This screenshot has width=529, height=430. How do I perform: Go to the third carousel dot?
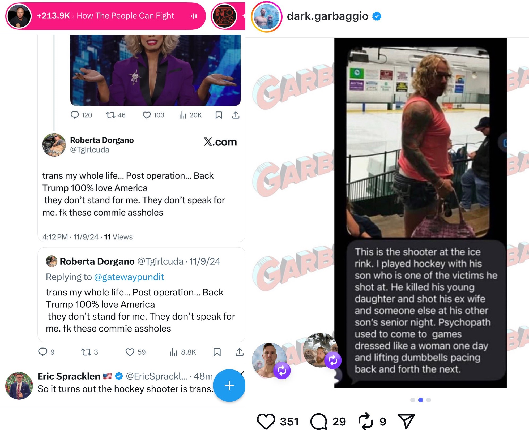(x=429, y=400)
